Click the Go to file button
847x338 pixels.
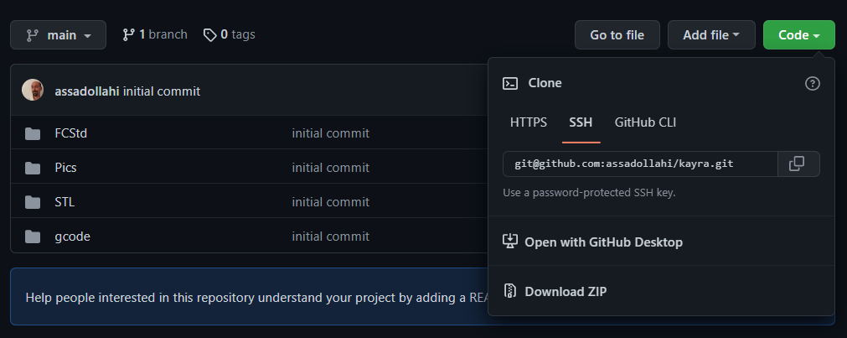pyautogui.click(x=617, y=35)
